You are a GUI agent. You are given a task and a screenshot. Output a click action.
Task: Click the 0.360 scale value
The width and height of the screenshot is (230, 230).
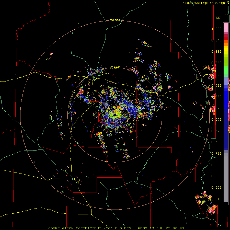point(216,165)
